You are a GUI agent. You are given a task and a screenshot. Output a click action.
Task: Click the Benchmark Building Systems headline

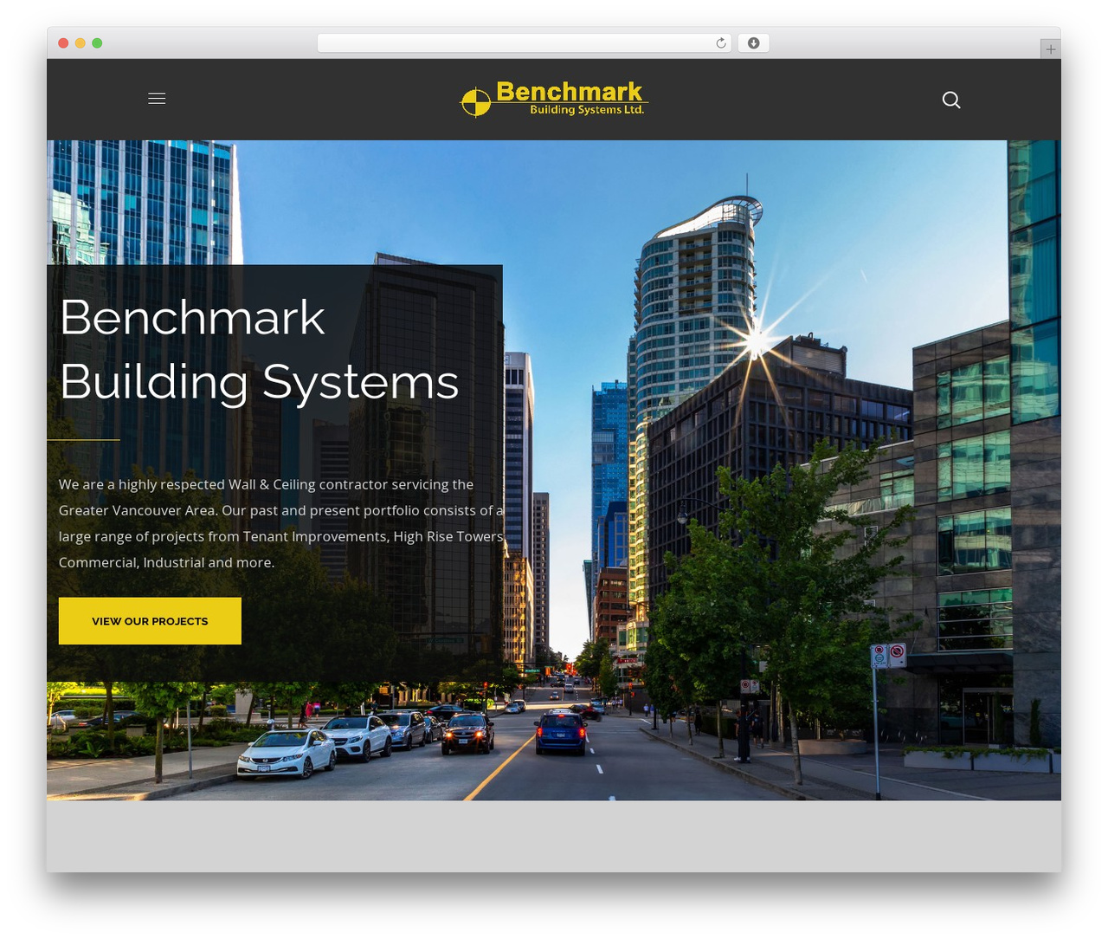click(x=259, y=349)
